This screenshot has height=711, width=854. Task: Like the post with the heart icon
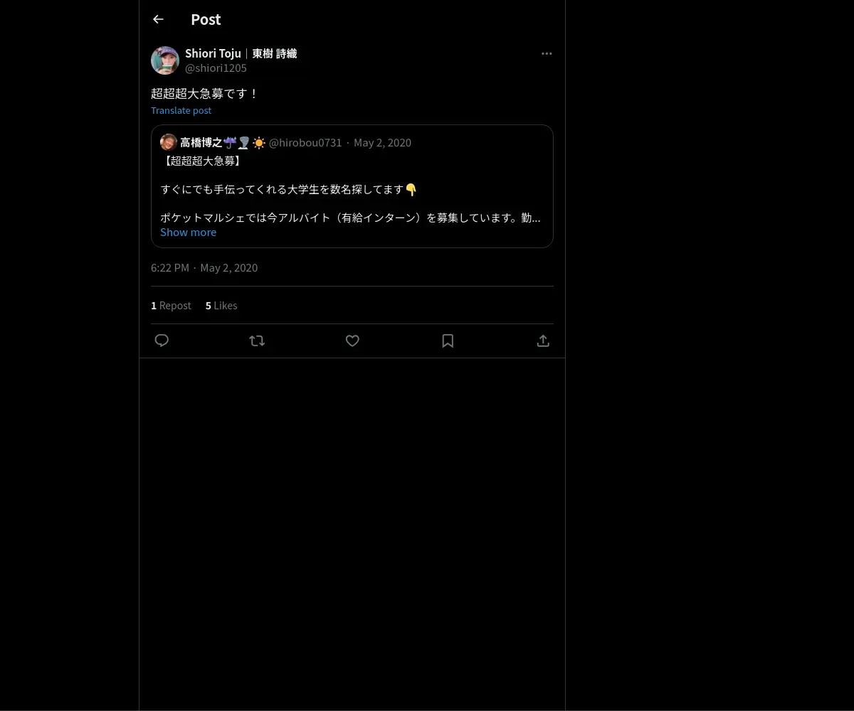click(x=352, y=341)
